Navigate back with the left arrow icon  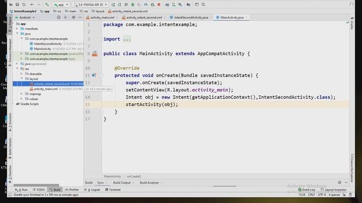32,5
